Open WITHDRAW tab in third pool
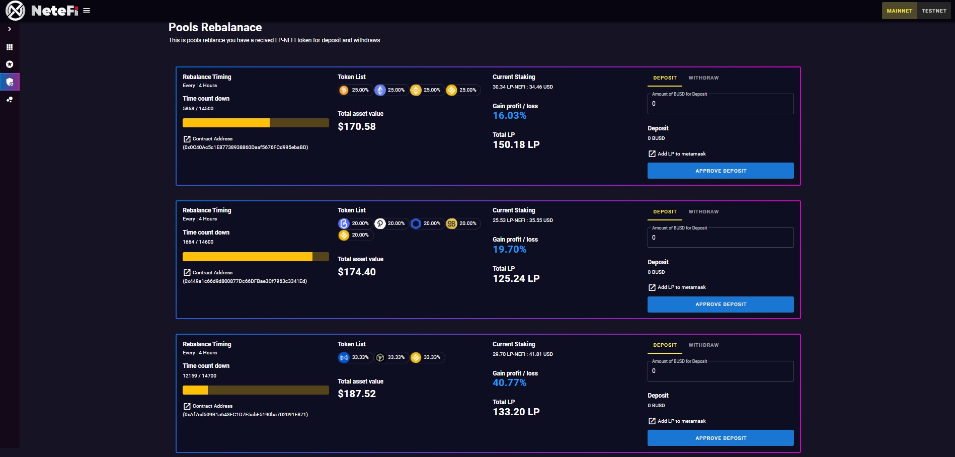The width and height of the screenshot is (955, 457). pos(703,345)
